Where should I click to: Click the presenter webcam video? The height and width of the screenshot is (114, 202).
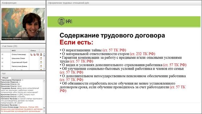point(23,24)
